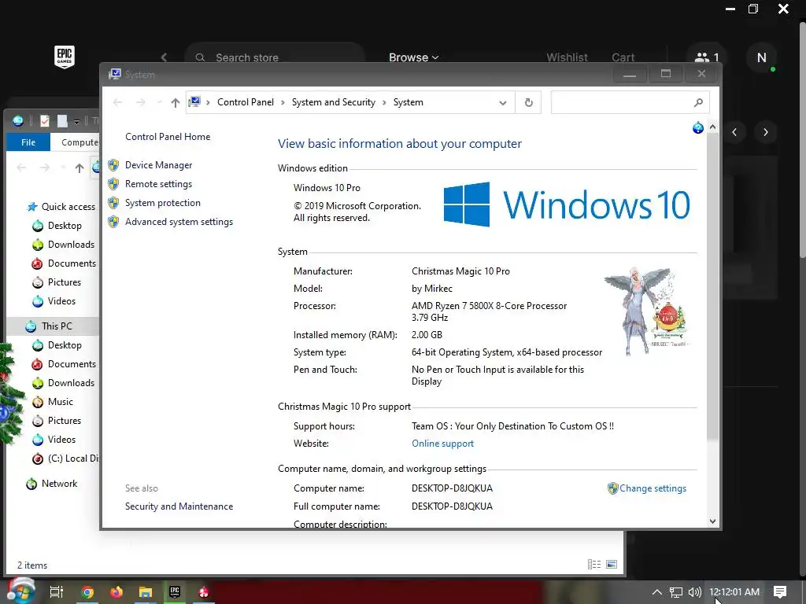Viewport: 806px width, 604px height.
Task: Open friends list icon in Epic launcher
Action: [708, 57]
